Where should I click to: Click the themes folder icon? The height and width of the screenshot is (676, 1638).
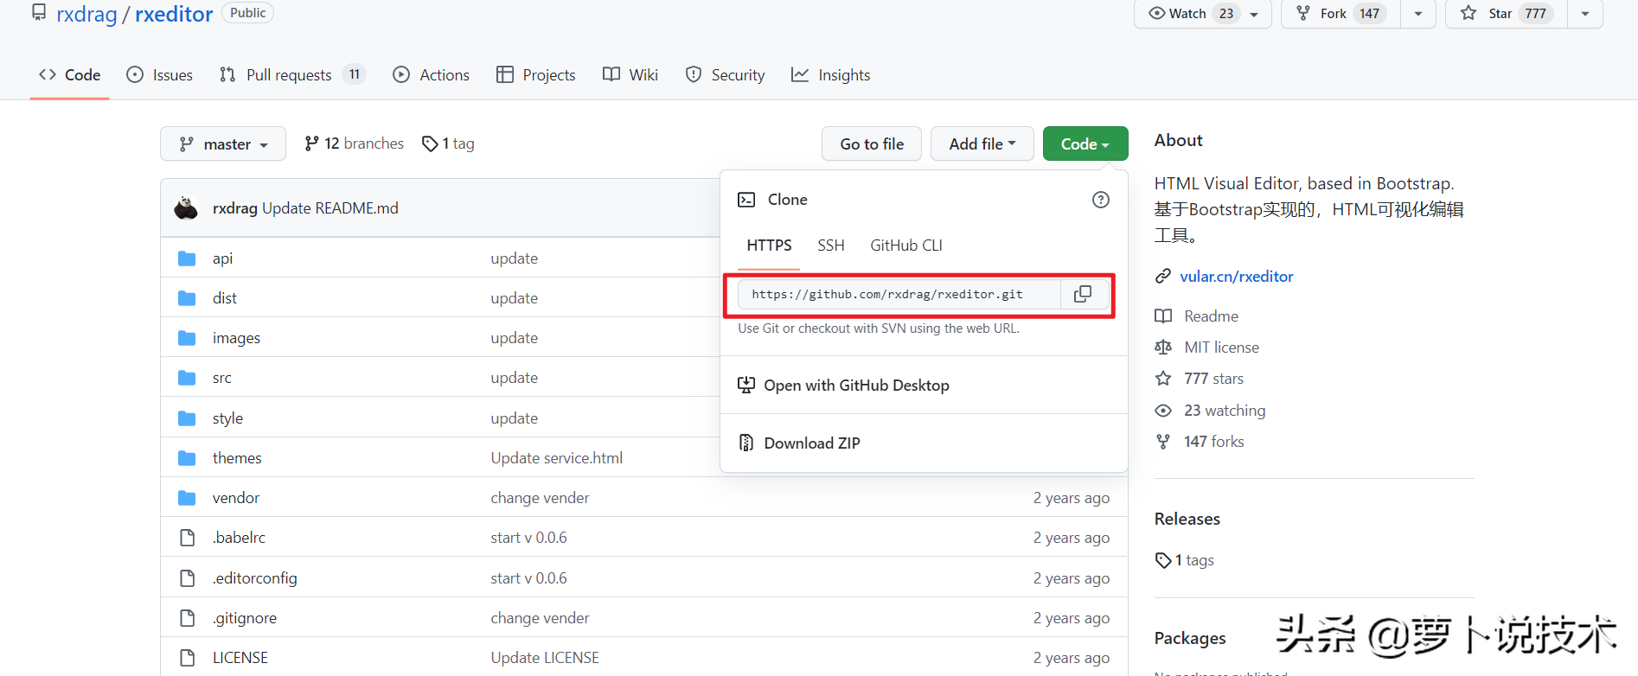187,458
